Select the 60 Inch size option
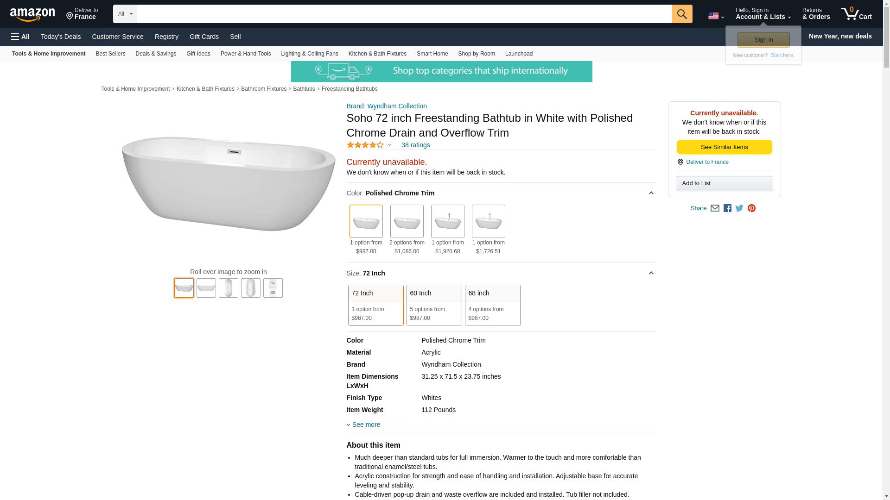 434,305
